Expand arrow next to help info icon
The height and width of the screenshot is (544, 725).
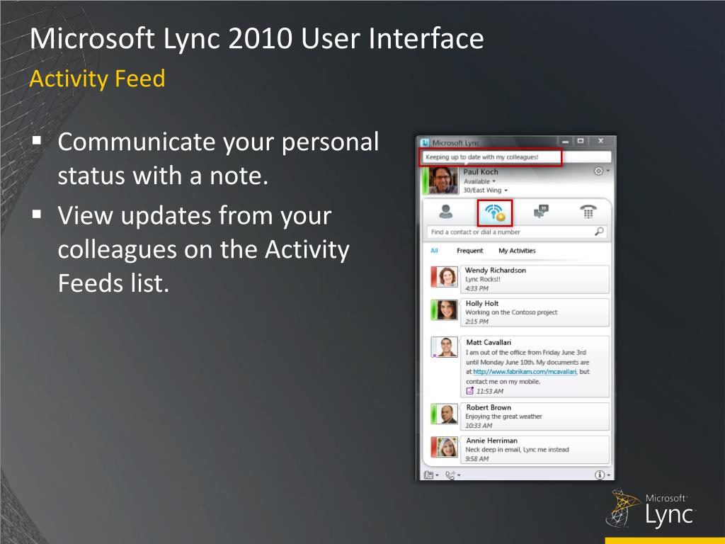[608, 475]
